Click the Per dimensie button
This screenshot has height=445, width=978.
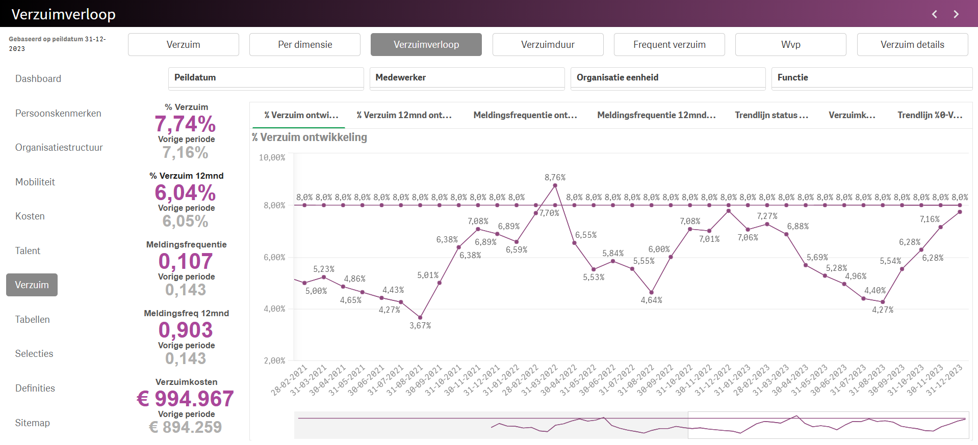(305, 45)
